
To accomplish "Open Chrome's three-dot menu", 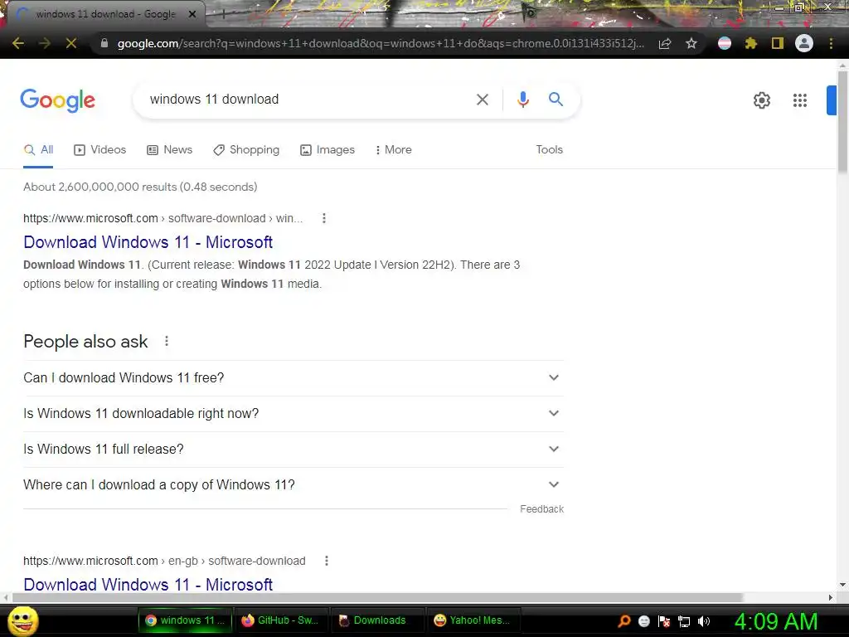I will click(x=831, y=43).
